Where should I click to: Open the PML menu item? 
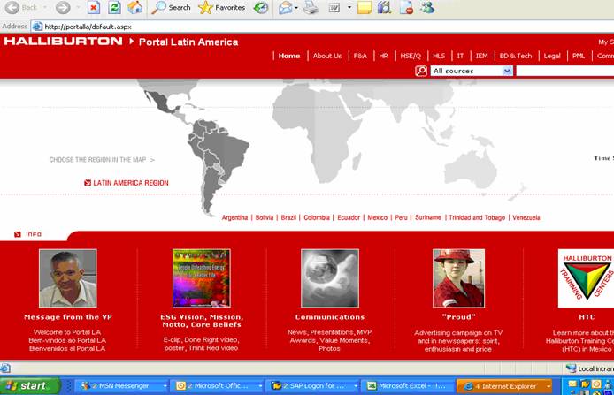tap(579, 56)
